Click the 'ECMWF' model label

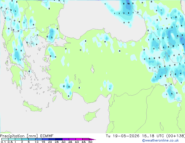pyautogui.click(x=47, y=136)
